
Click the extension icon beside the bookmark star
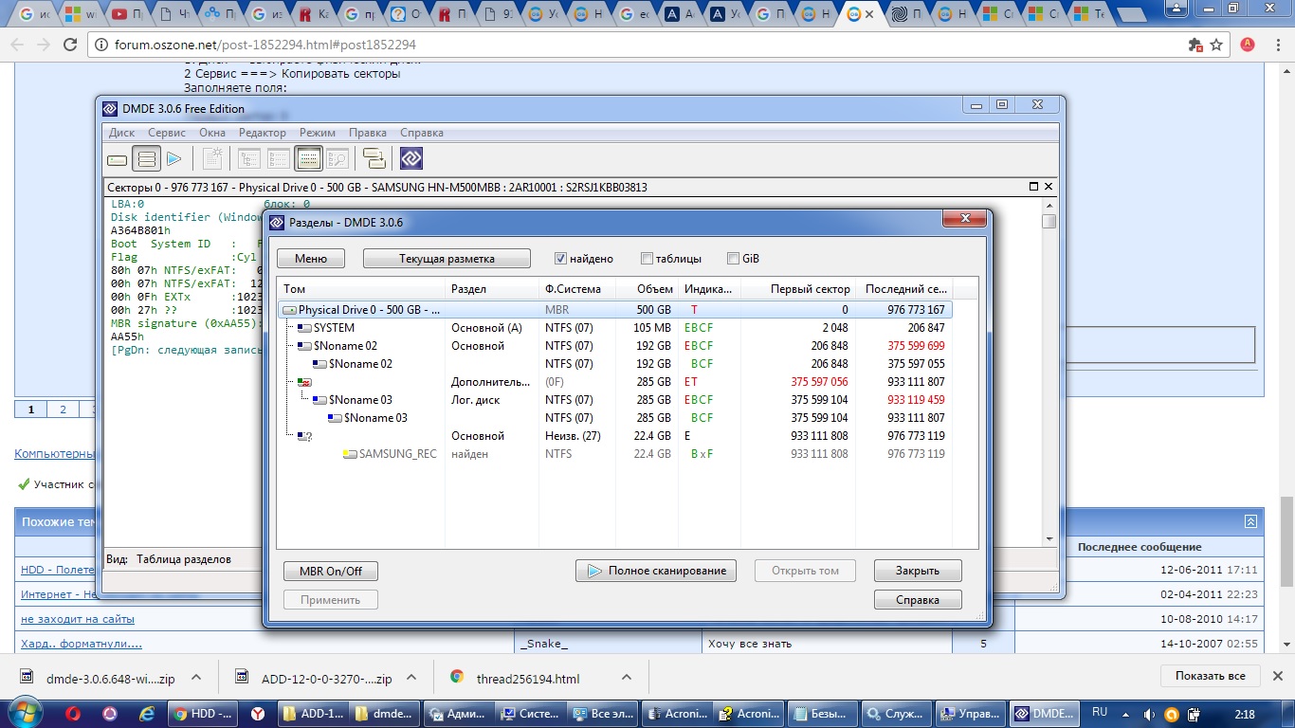(x=1195, y=45)
